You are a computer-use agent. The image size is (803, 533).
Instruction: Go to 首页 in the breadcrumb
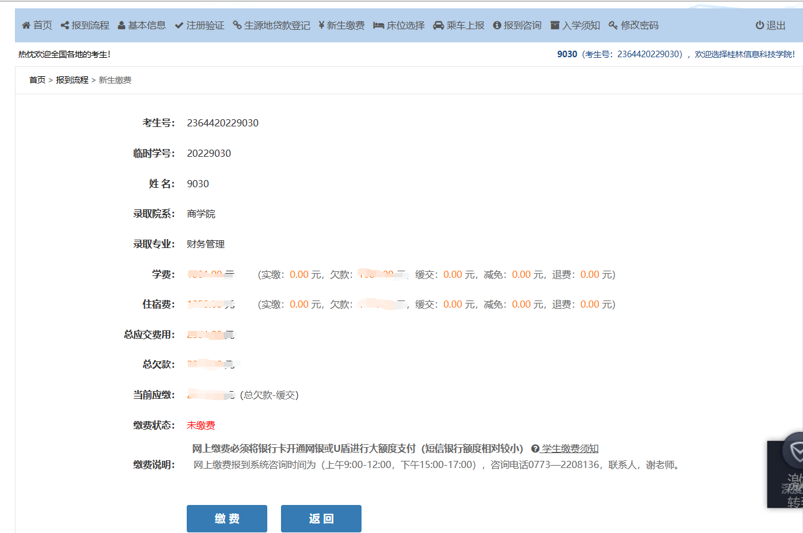(37, 80)
